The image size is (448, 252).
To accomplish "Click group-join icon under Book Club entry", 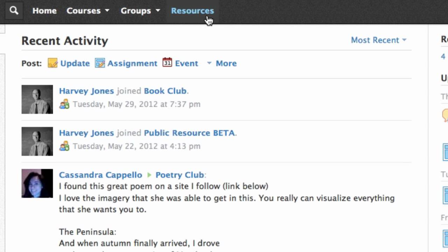I will click(64, 104).
